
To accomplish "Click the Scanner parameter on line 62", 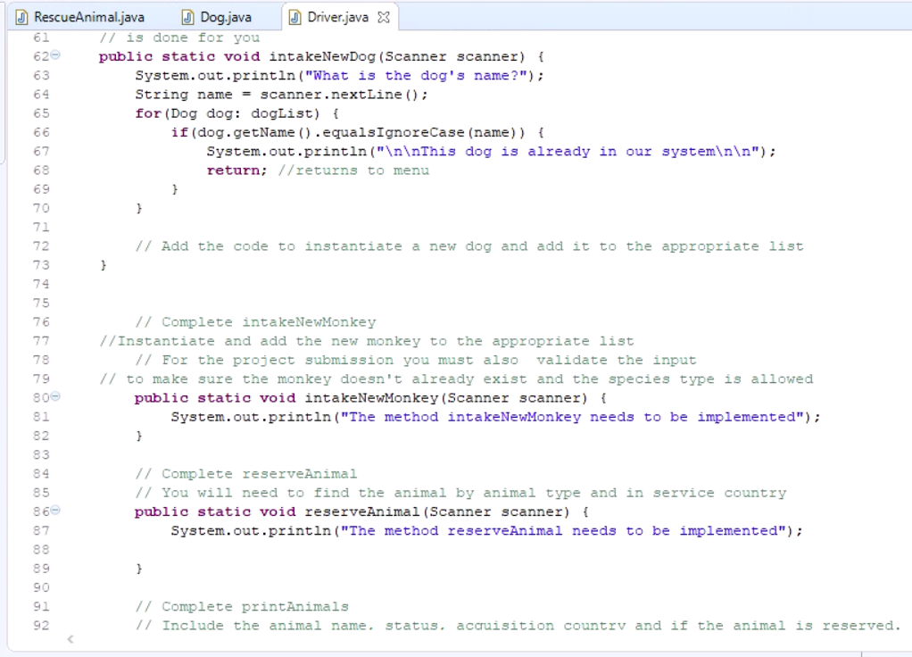I will click(415, 55).
